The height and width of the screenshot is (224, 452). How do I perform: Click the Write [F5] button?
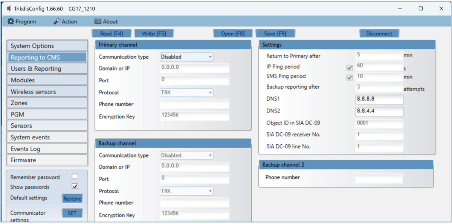coord(153,33)
